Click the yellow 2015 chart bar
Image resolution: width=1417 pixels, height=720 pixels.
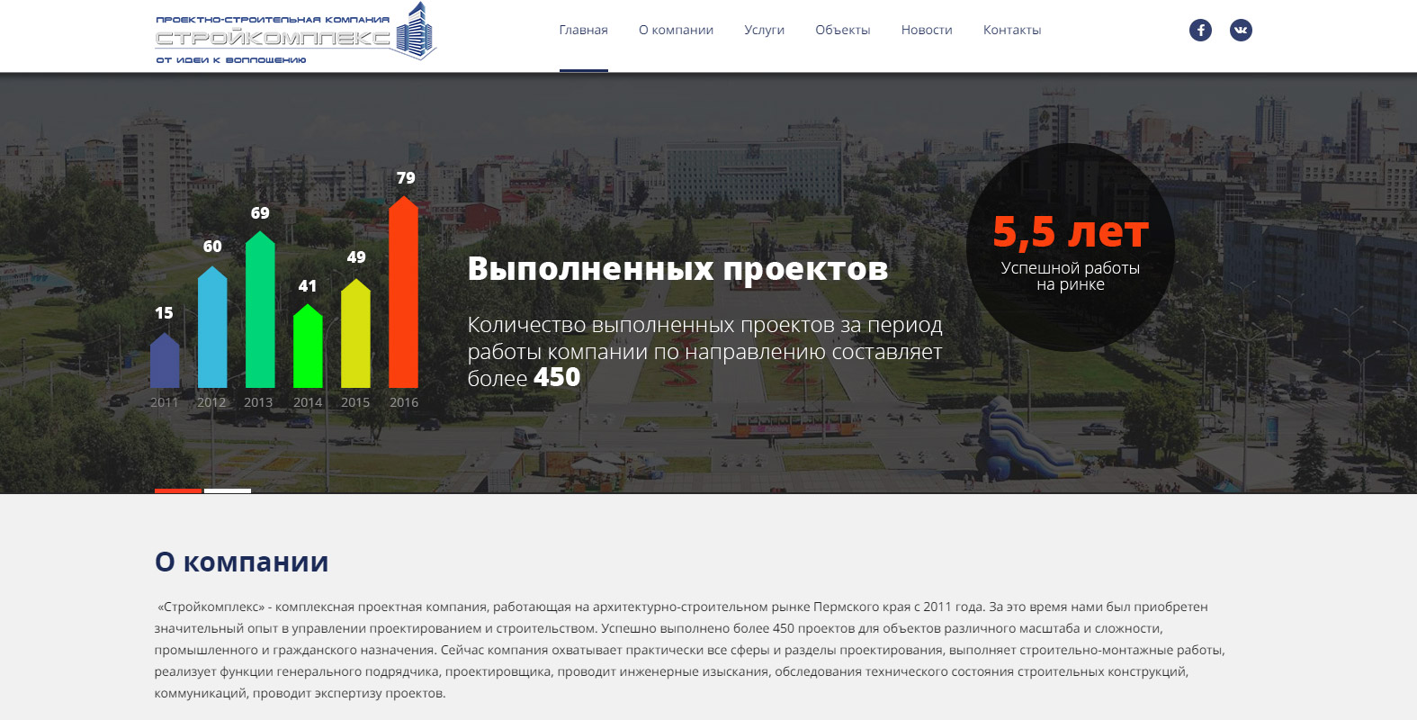tap(355, 337)
